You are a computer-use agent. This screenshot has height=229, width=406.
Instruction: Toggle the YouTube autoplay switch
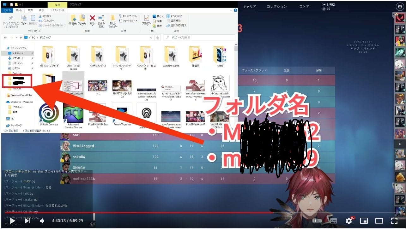click(317, 221)
